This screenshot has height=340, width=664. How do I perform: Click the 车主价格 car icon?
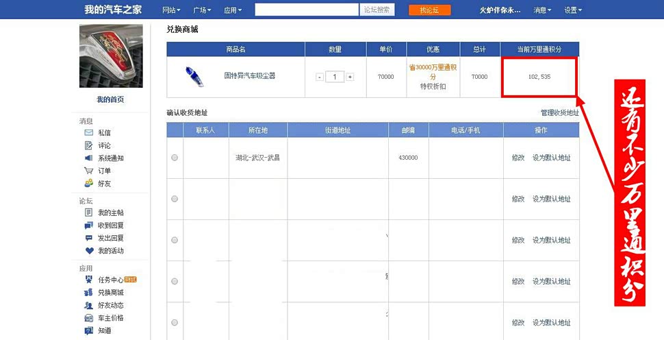click(88, 318)
